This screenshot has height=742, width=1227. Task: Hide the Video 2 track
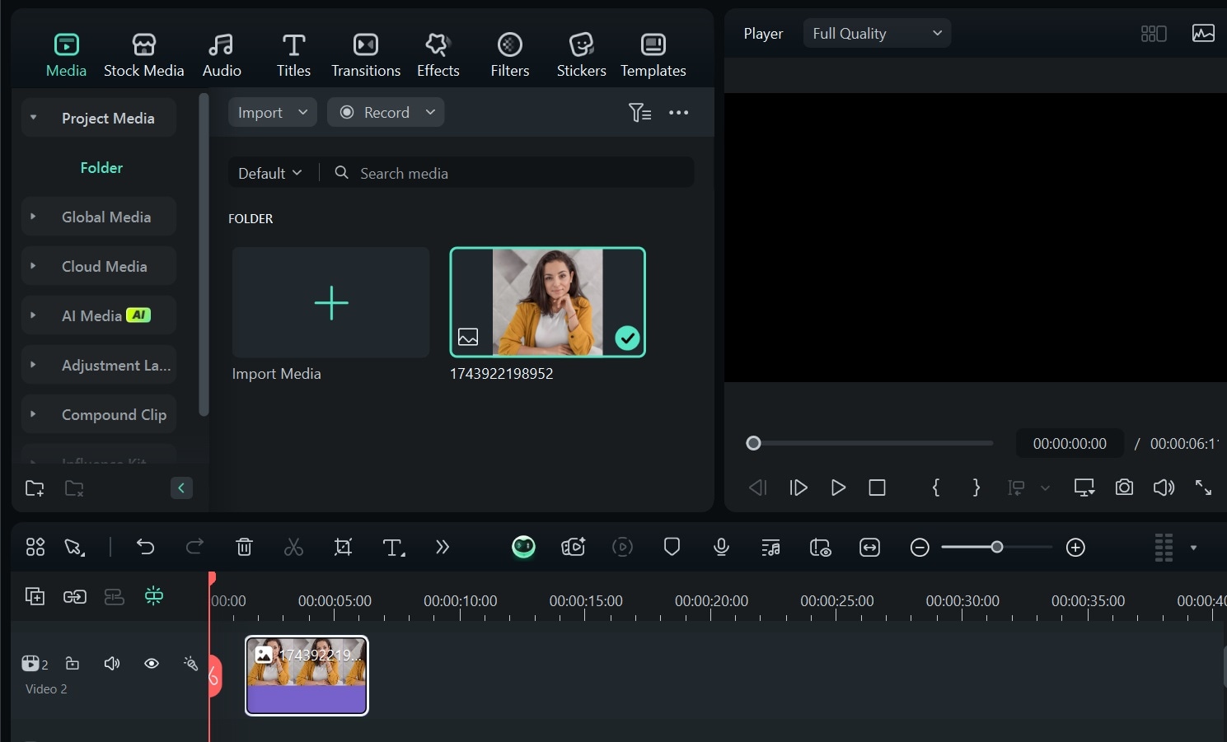pos(152,663)
